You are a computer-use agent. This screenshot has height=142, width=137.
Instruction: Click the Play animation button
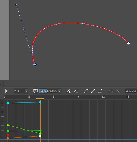click(6, 91)
